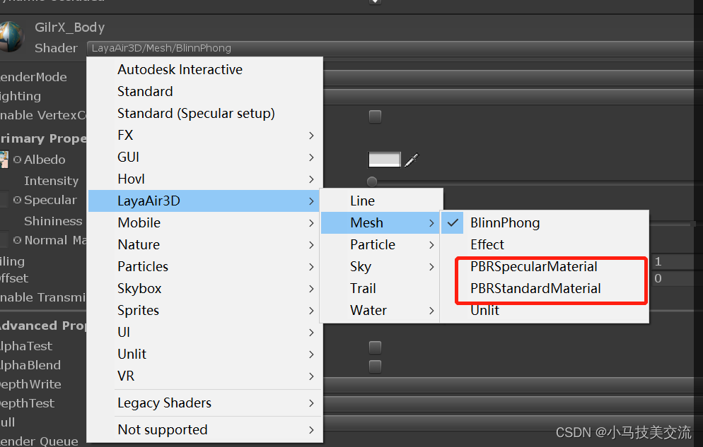The height and width of the screenshot is (447, 703).
Task: Open the Particle submenu under LayaAir3D
Action: coord(381,245)
